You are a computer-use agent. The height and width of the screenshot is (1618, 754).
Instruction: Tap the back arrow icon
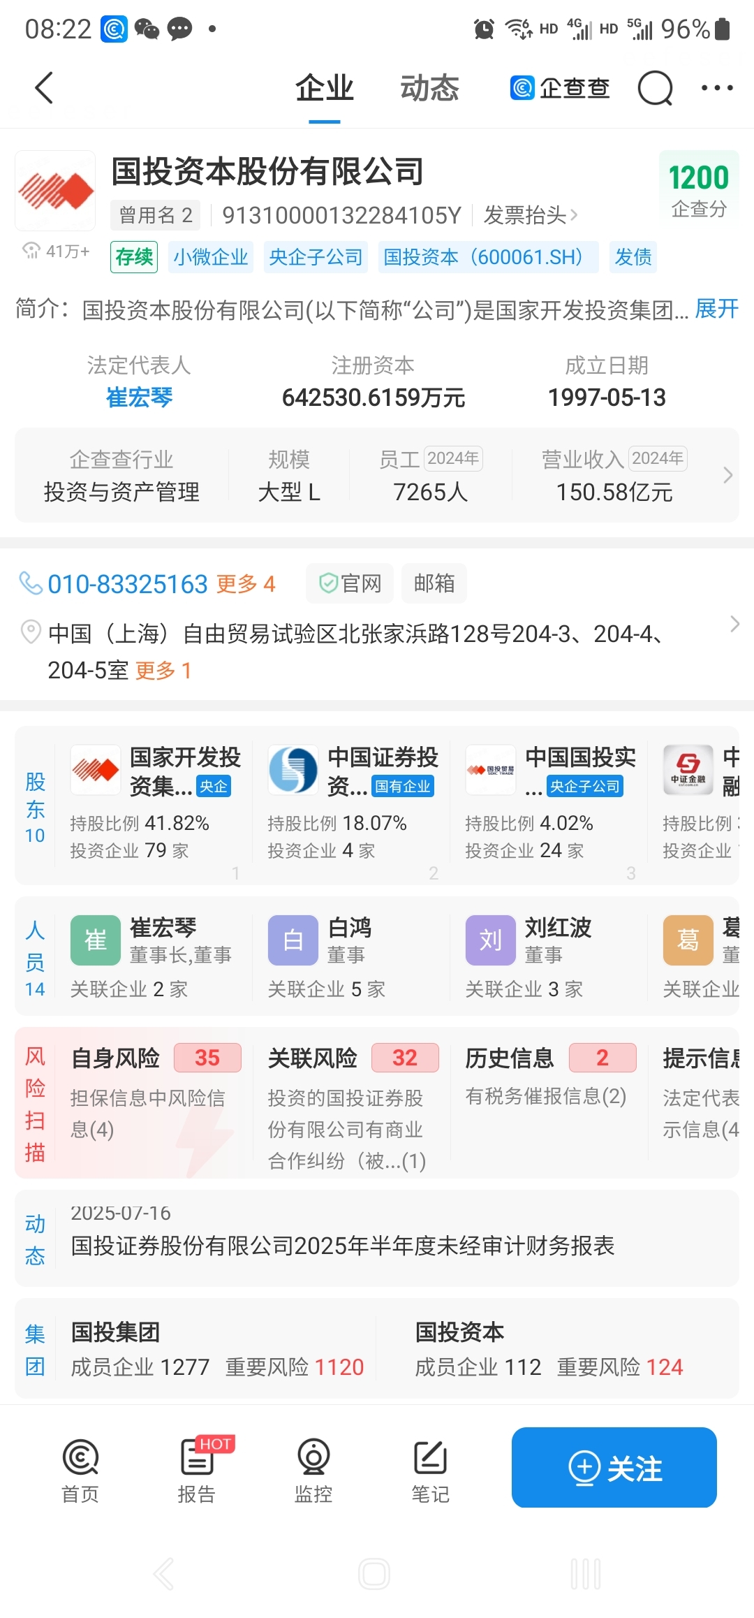(44, 88)
